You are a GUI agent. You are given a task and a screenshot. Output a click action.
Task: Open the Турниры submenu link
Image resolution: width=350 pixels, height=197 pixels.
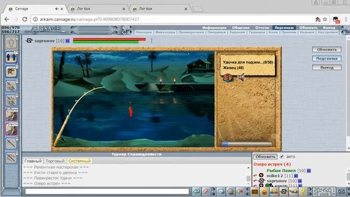(x=256, y=32)
